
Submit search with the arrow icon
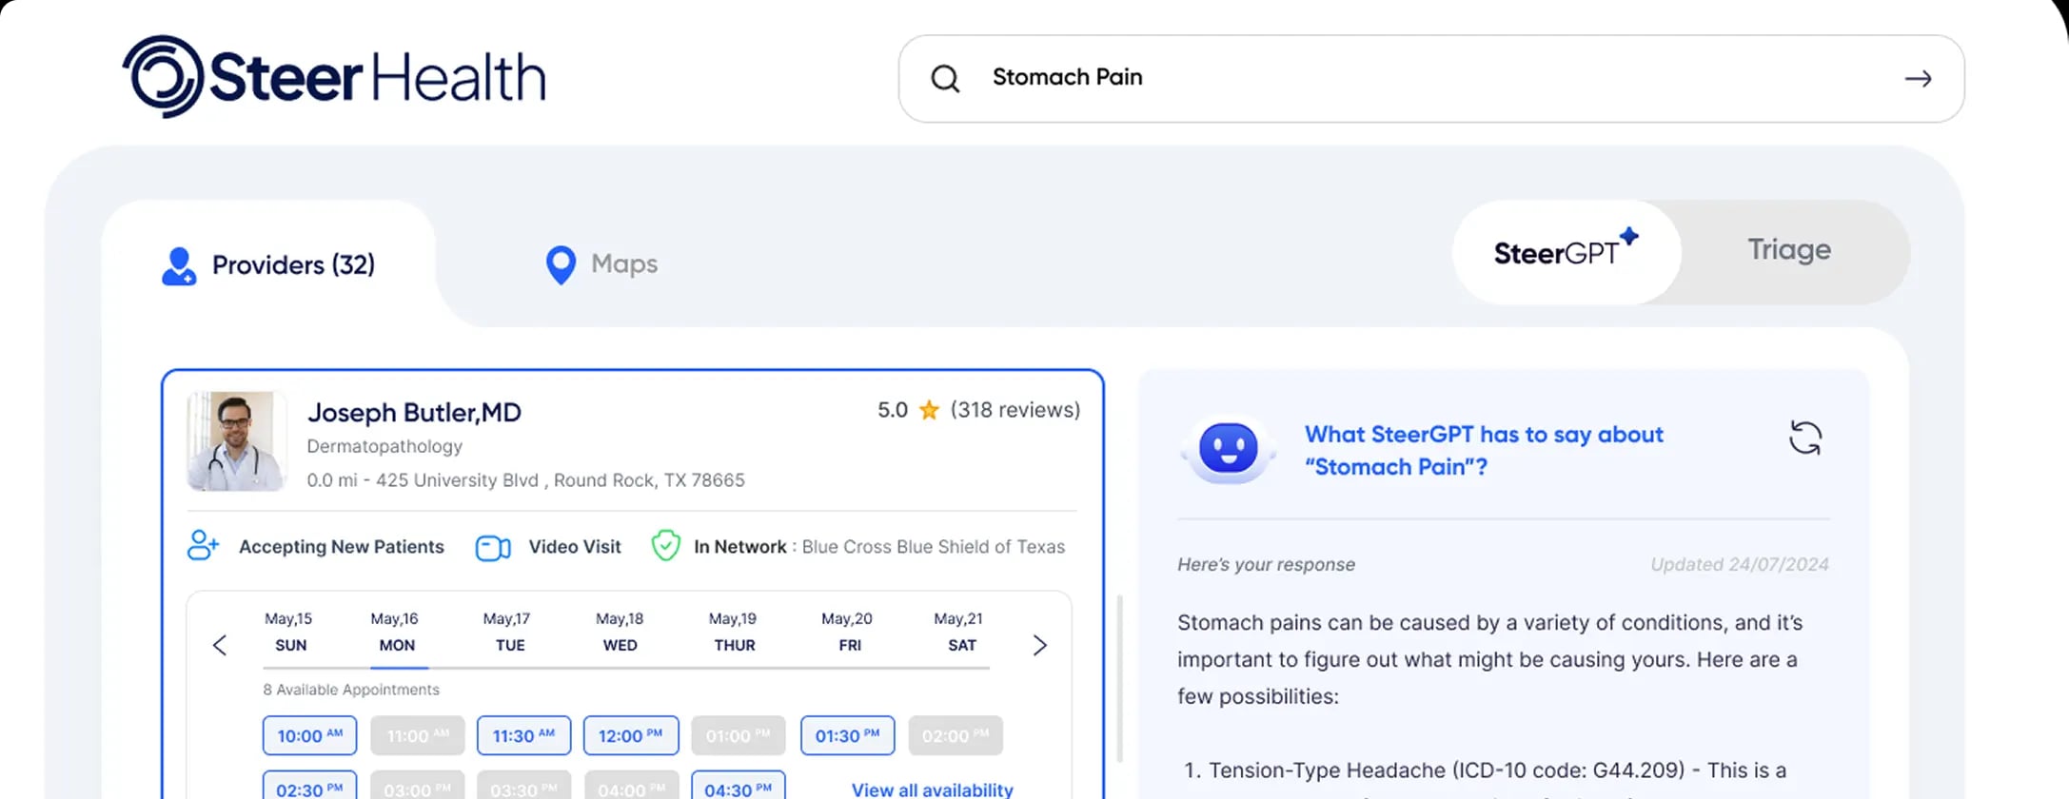point(1918,79)
